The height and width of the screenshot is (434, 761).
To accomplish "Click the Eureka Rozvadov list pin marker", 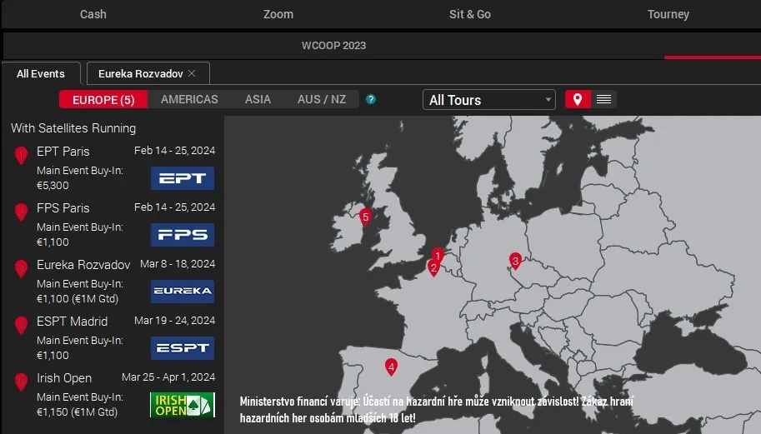I will tap(21, 269).
